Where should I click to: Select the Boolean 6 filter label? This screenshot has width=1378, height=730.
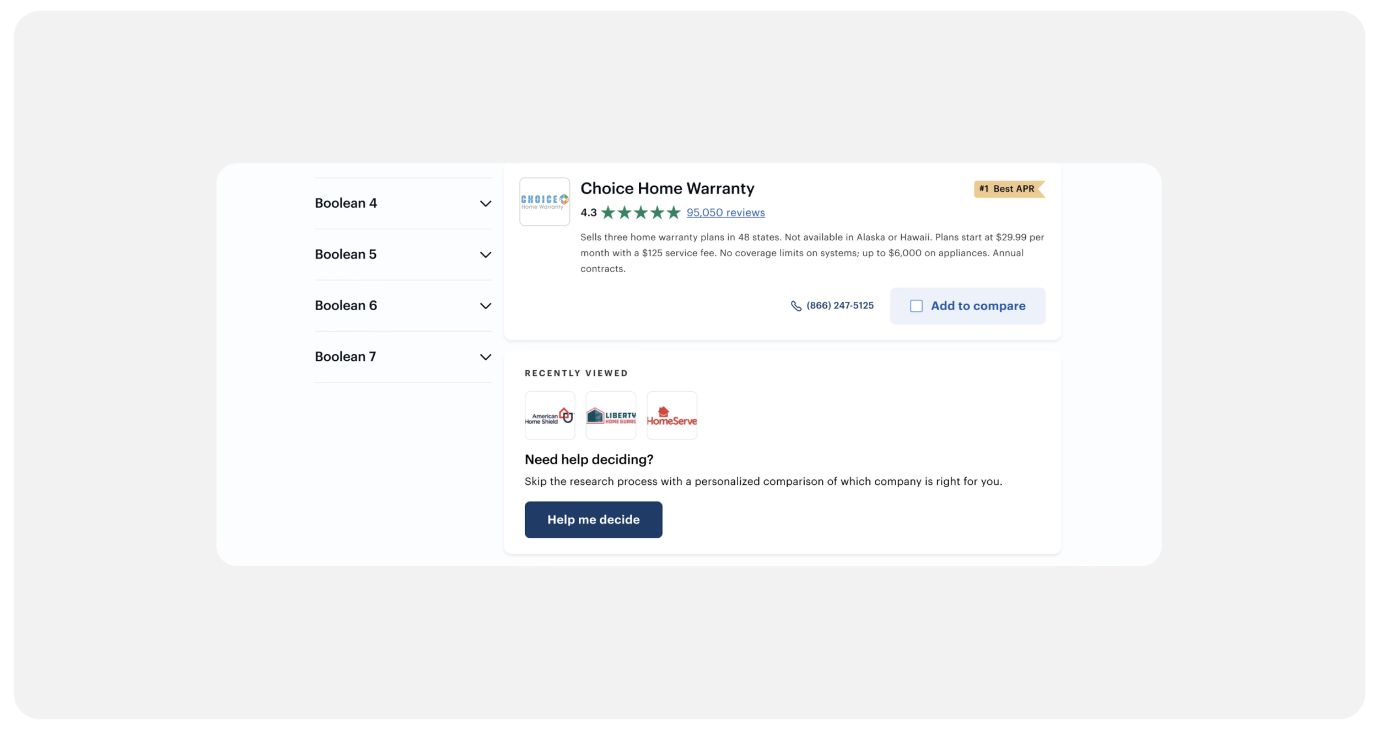tap(346, 306)
